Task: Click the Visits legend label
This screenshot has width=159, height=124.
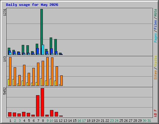Action: click(x=156, y=61)
